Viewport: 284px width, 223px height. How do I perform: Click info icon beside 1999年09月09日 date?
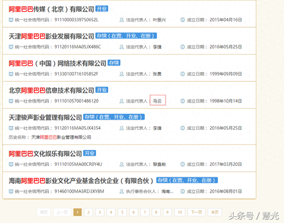pyautogui.click(x=183, y=74)
